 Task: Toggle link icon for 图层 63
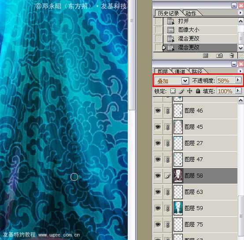167,192
